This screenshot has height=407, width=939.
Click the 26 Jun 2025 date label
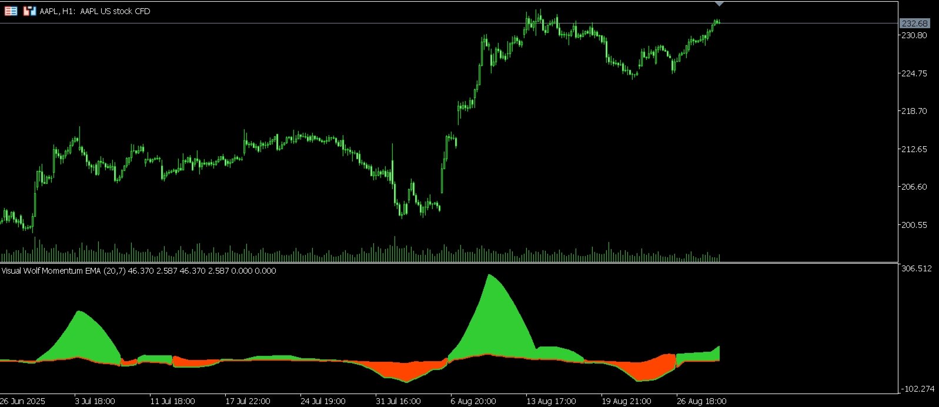[23, 401]
